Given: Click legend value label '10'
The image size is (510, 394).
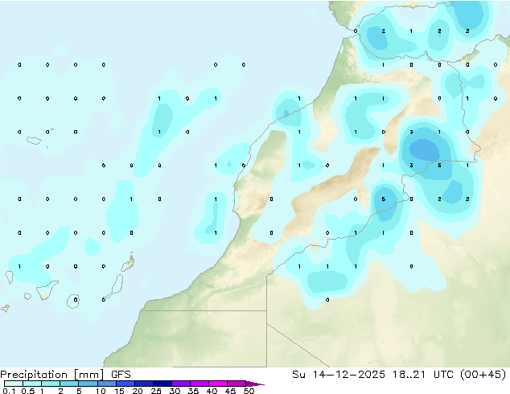Looking at the screenshot, I should pos(101,391).
